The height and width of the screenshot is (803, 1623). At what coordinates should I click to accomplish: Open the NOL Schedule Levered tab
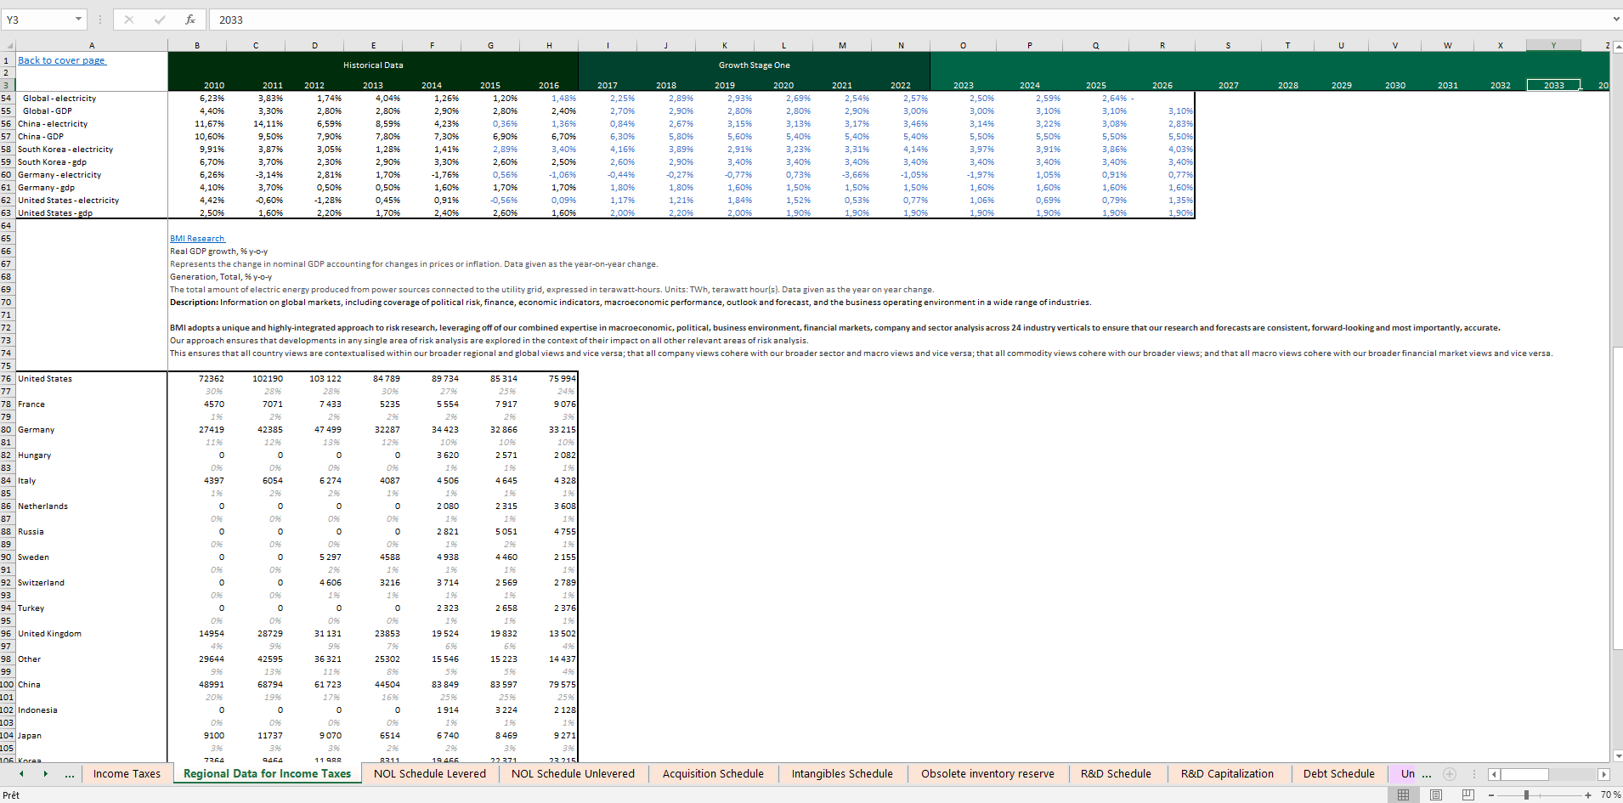[x=430, y=774]
